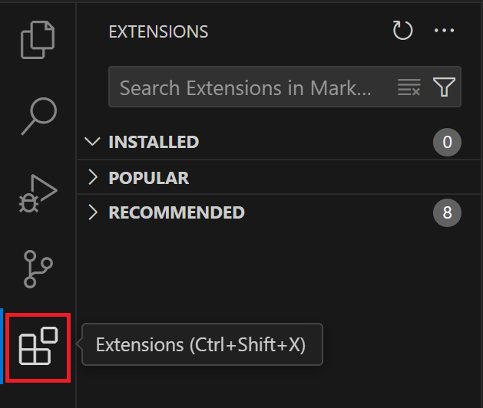
Task: Clear the extensions search results
Action: 409,87
